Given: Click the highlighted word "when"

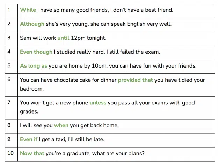Looking at the screenshot, I should click(61, 125).
